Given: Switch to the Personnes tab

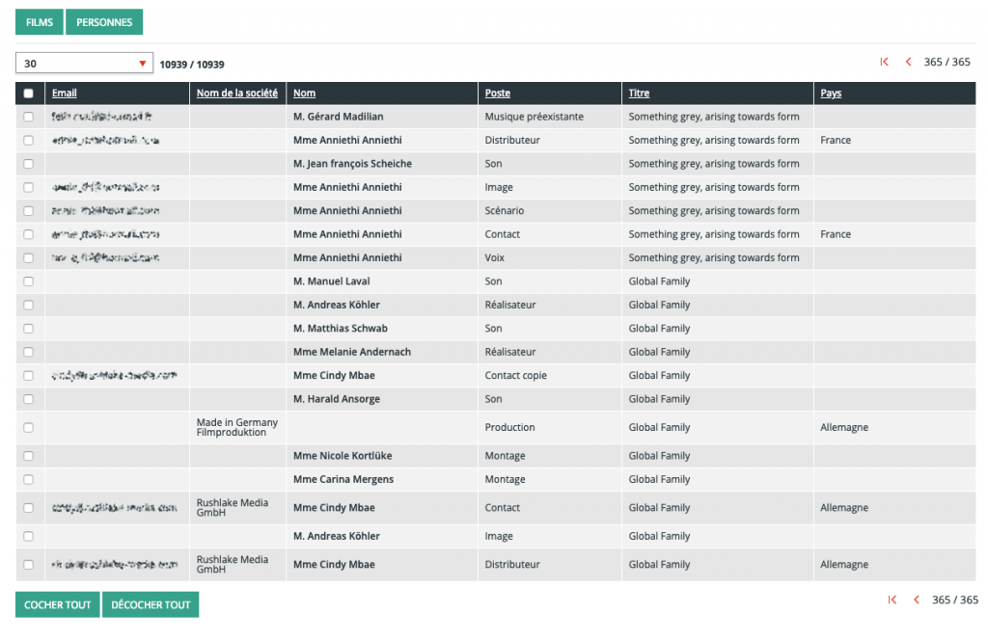Looking at the screenshot, I should coord(104,22).
